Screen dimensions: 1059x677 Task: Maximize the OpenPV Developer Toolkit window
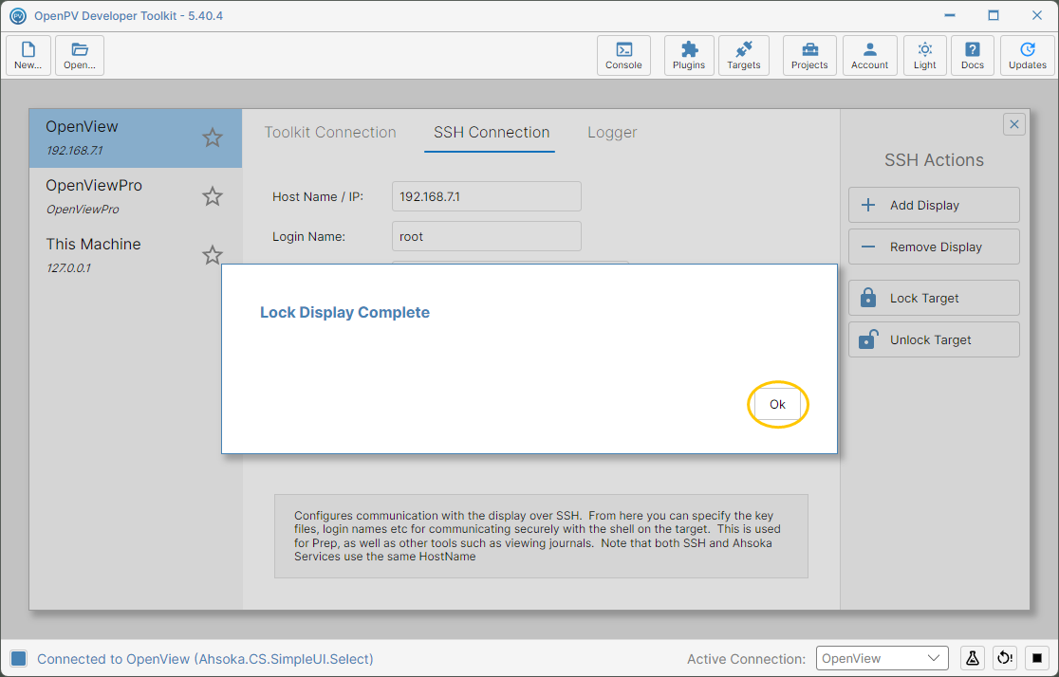993,15
